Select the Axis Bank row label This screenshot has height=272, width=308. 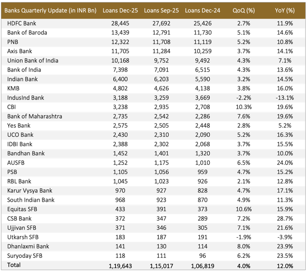click(x=20, y=51)
